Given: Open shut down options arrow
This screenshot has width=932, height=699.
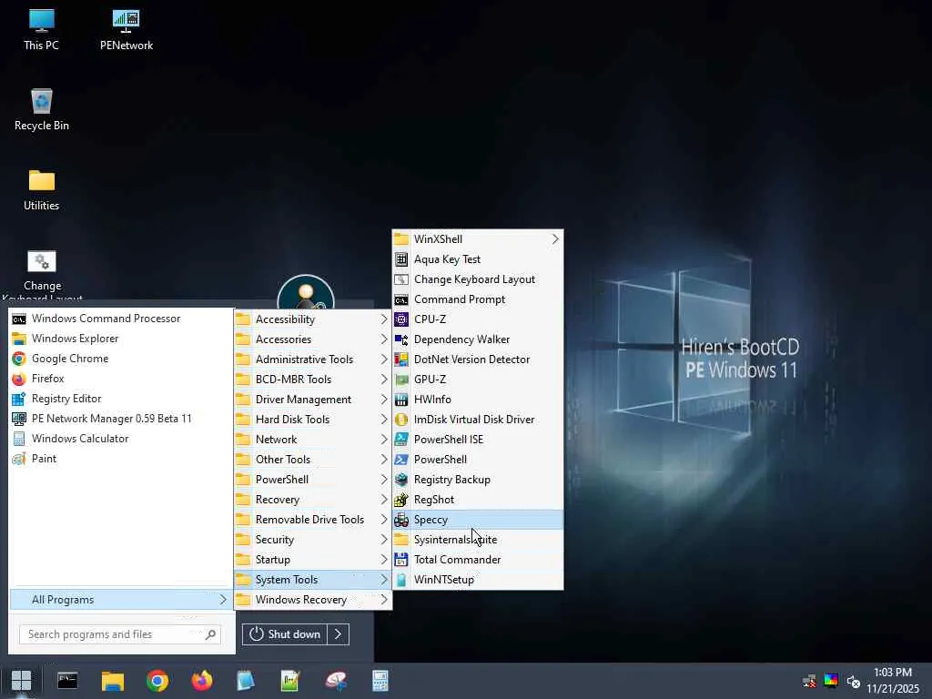Looking at the screenshot, I should (339, 634).
